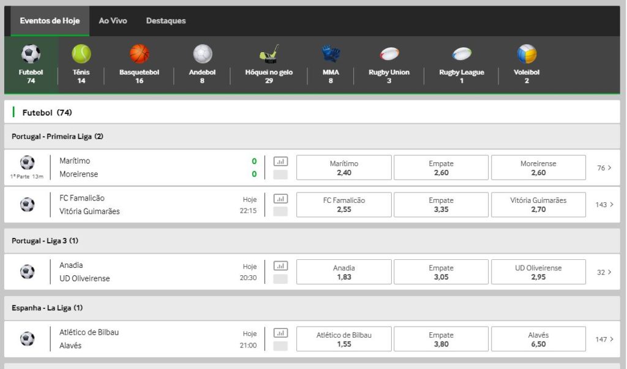Viewport: 627px width, 369px height.
Task: Click football icon beside FC Famalicão match
Action: [x=27, y=205]
